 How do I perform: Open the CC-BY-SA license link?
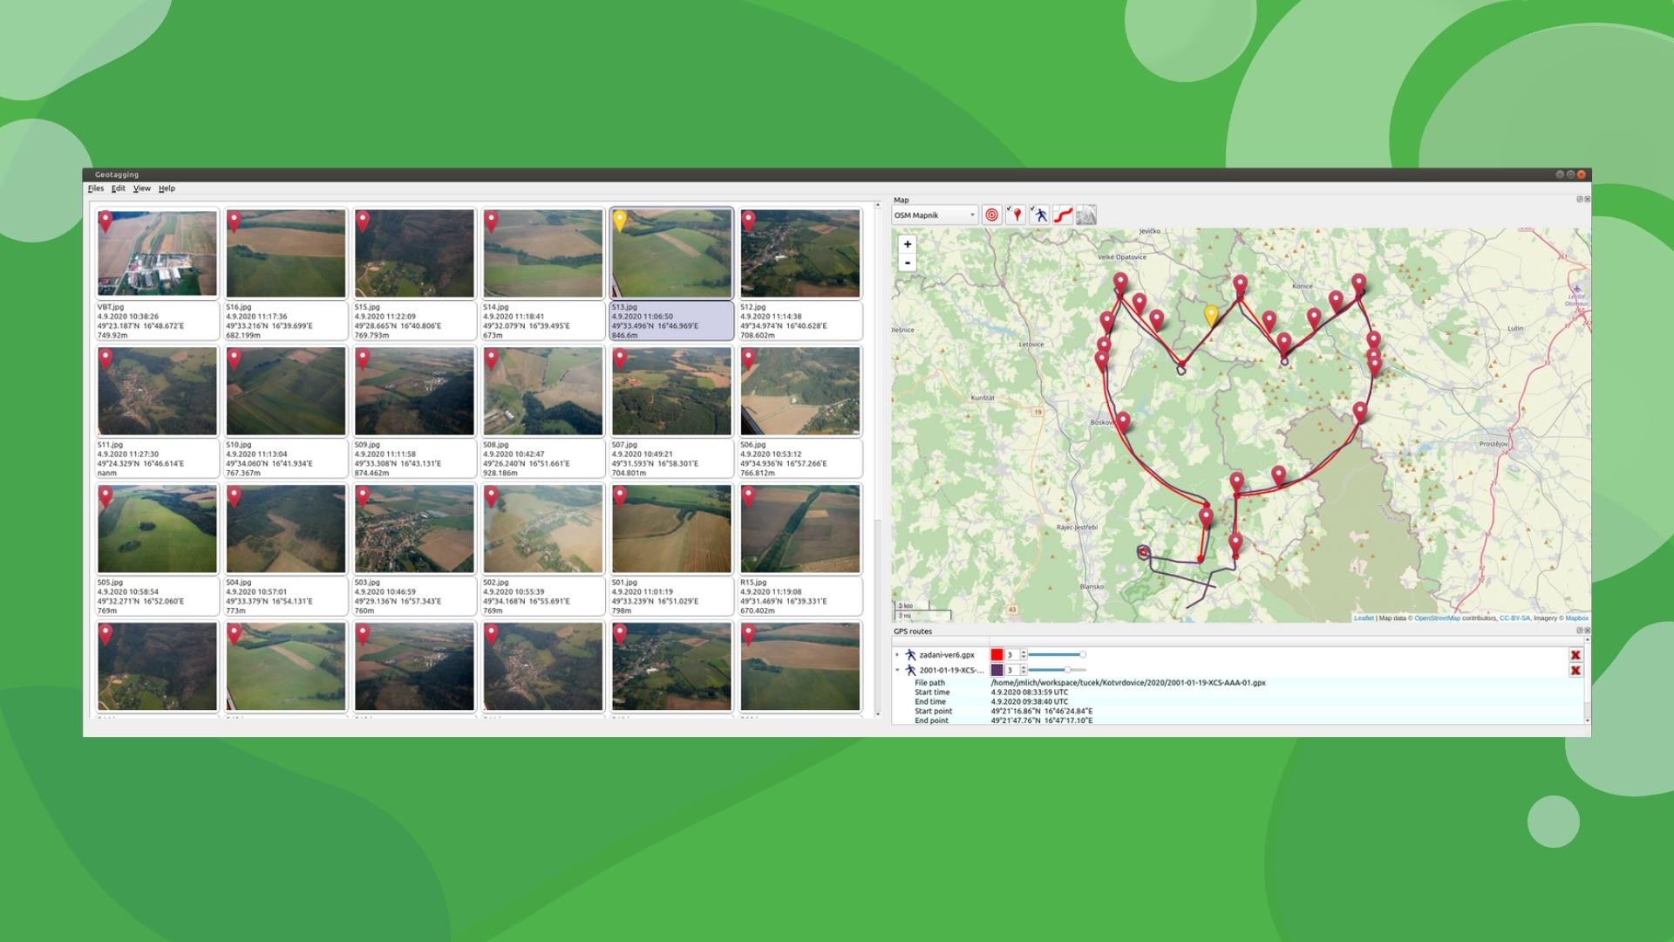point(1514,618)
